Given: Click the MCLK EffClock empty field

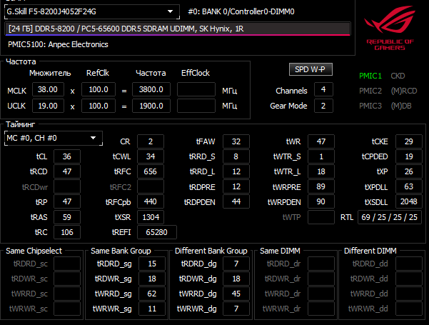Looking at the screenshot, I should point(196,89).
